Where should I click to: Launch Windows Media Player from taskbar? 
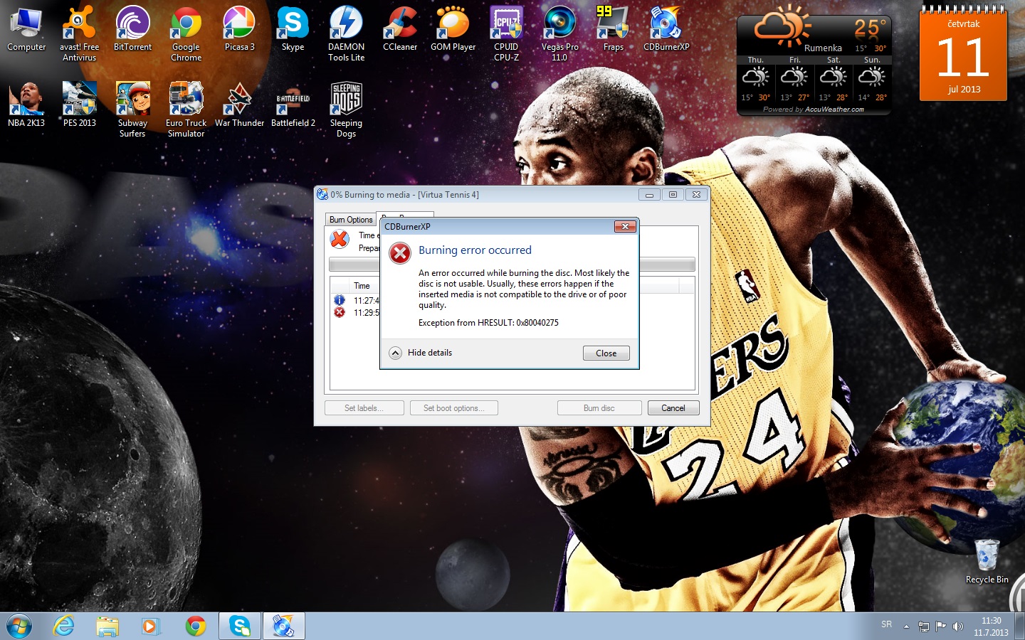click(x=150, y=626)
